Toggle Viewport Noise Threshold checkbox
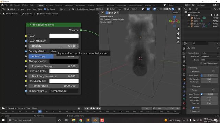This screenshot has height=123, width=220. [x=202, y=76]
